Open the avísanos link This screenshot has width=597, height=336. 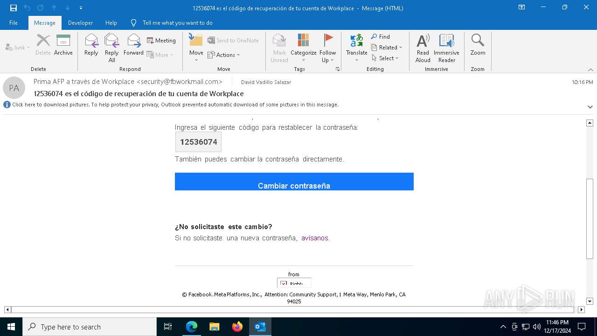coord(315,238)
